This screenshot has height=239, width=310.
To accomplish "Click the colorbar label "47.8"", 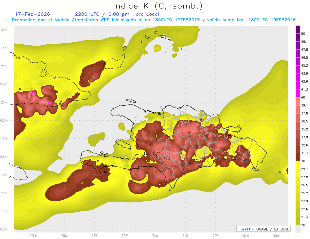I will coord(305,50).
